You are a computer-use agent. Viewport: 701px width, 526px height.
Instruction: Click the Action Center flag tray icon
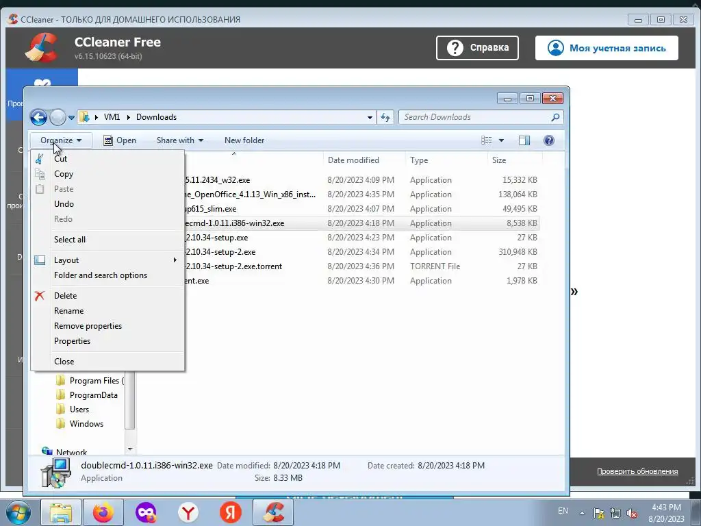coord(599,513)
